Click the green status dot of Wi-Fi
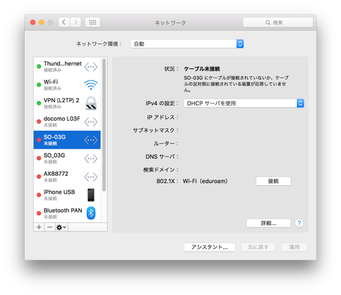This screenshot has height=295, width=341. tap(39, 84)
